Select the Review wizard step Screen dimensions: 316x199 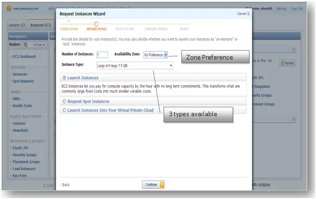pyautogui.click(x=184, y=29)
